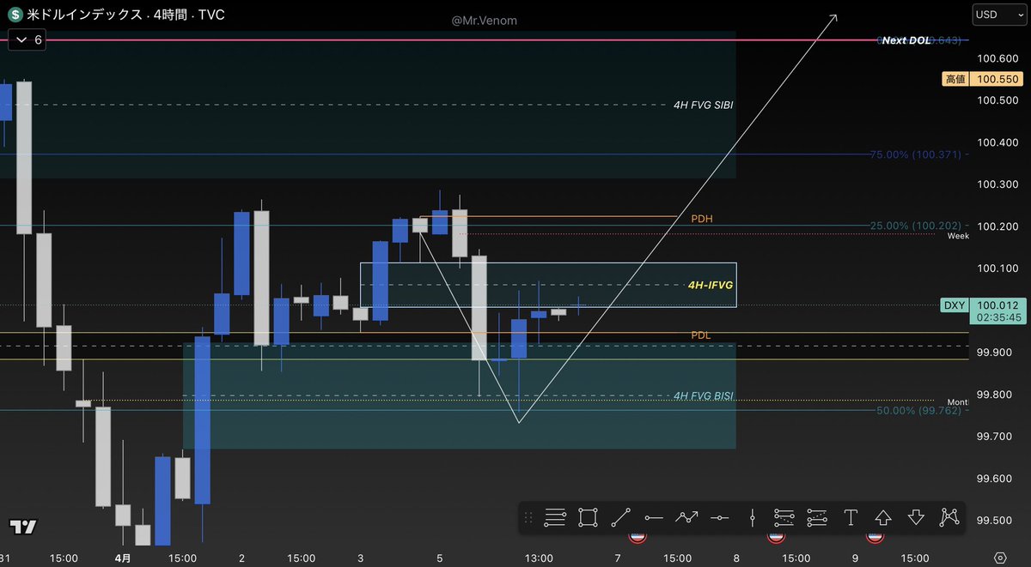Select the XABCD pattern tool
Screen dimensions: 1031x567
[x=949, y=517]
